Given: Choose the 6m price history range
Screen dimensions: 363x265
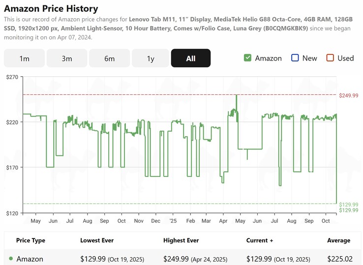Looking at the screenshot, I should pos(109,59).
